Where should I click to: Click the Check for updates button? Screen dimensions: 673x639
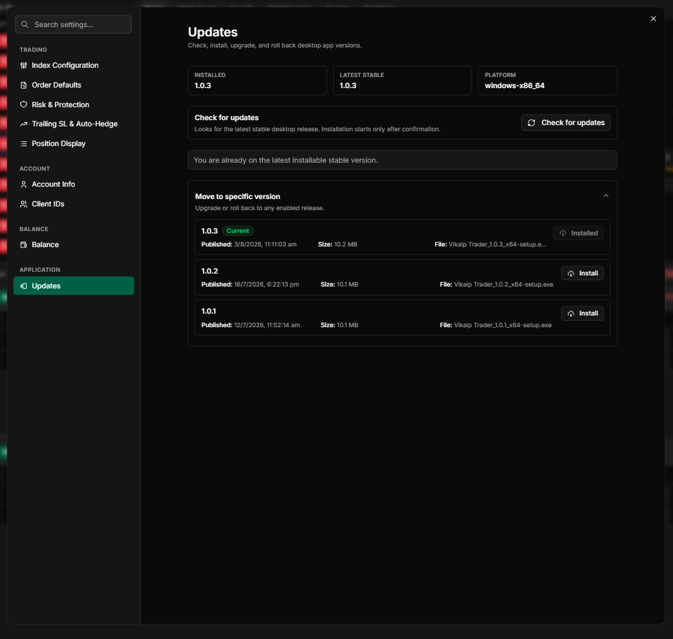pos(566,123)
